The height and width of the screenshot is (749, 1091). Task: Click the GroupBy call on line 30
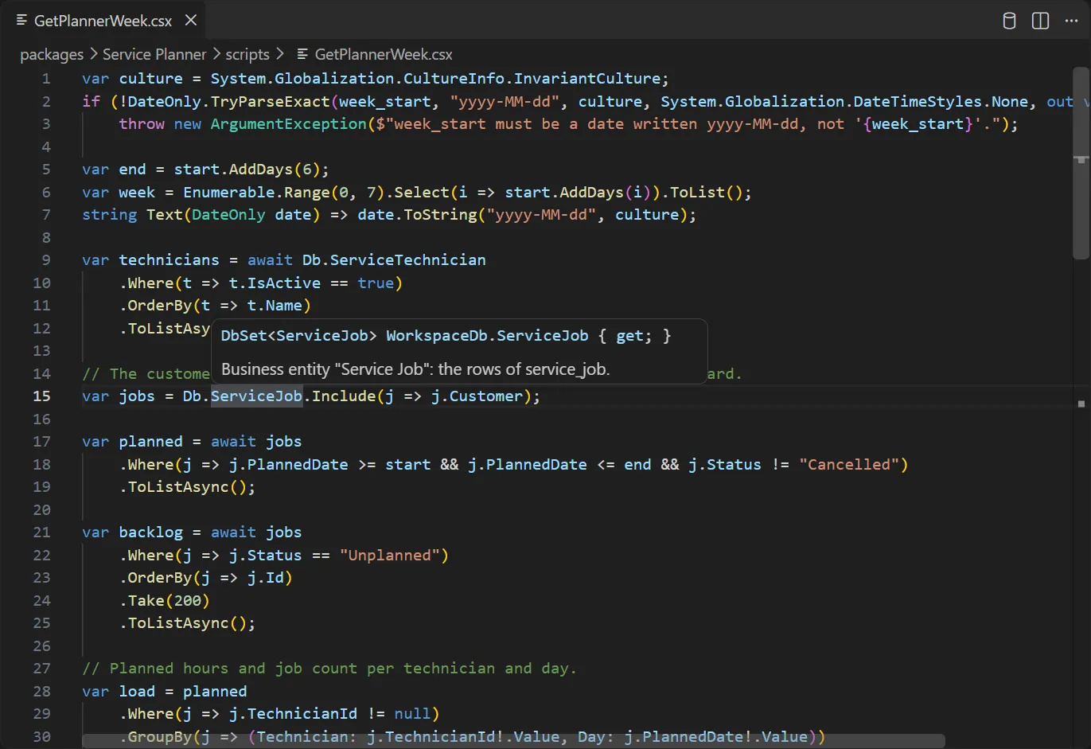tap(160, 737)
